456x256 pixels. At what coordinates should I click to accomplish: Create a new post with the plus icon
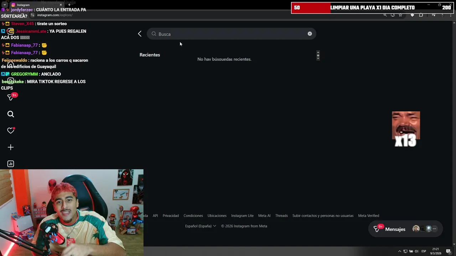(x=11, y=147)
